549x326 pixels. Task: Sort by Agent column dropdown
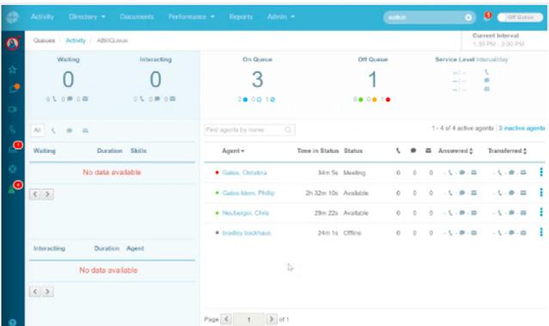coord(233,151)
